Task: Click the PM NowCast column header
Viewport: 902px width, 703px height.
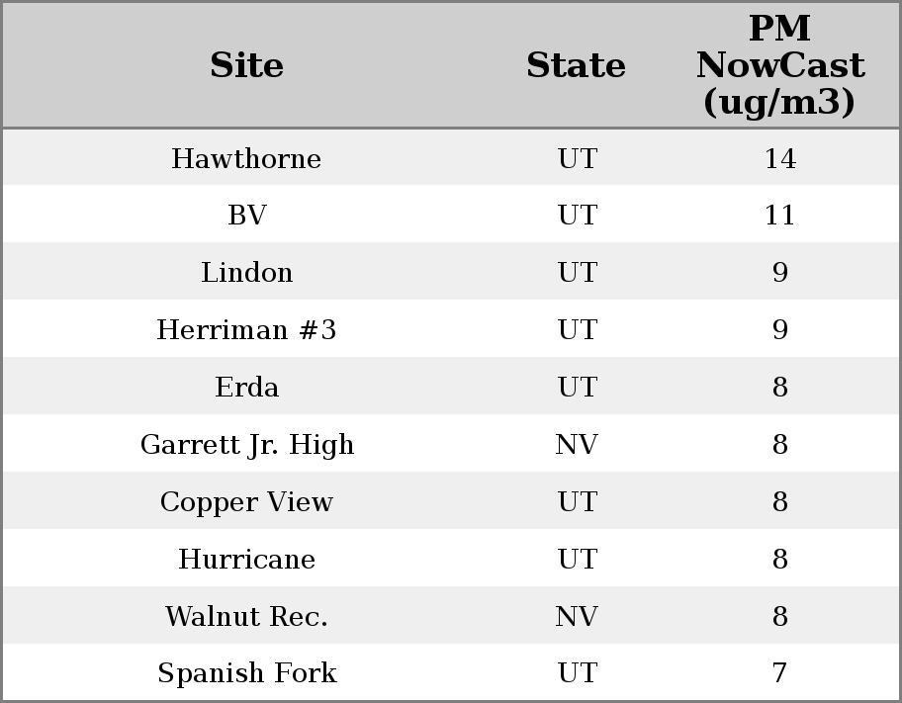Action: click(779, 65)
